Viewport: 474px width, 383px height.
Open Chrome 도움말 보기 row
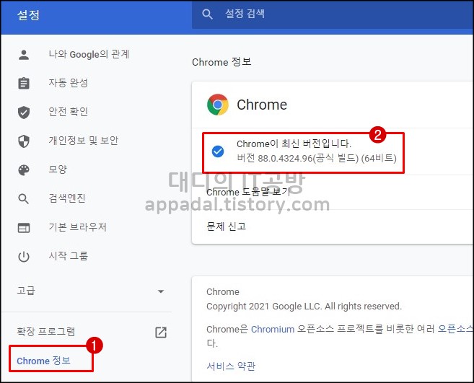click(x=333, y=193)
